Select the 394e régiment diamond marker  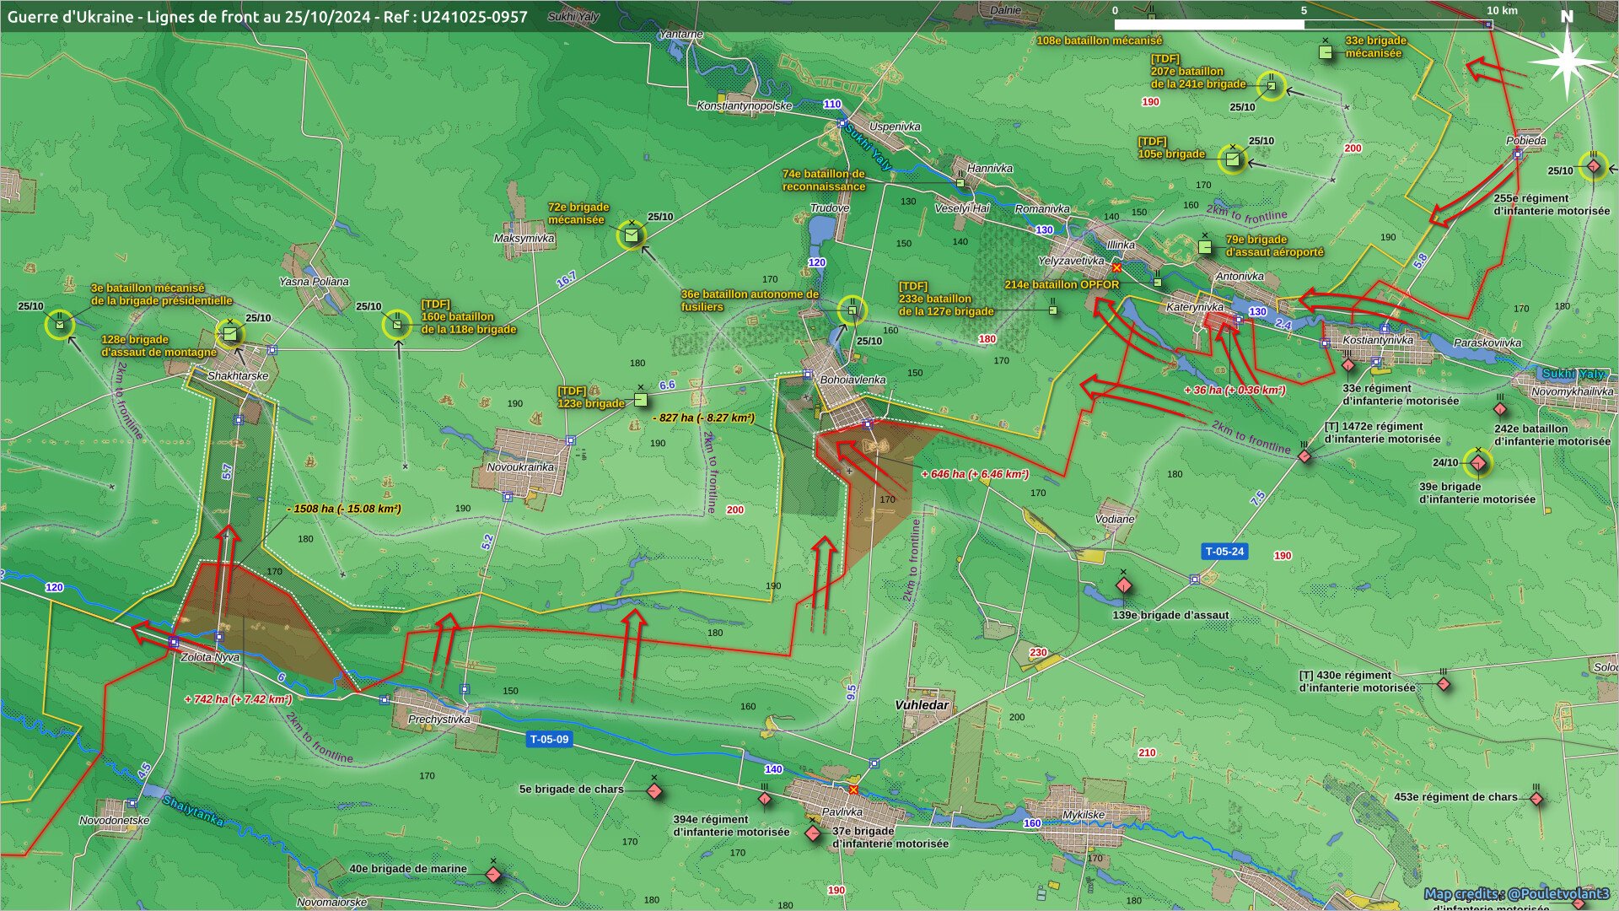pyautogui.click(x=765, y=799)
